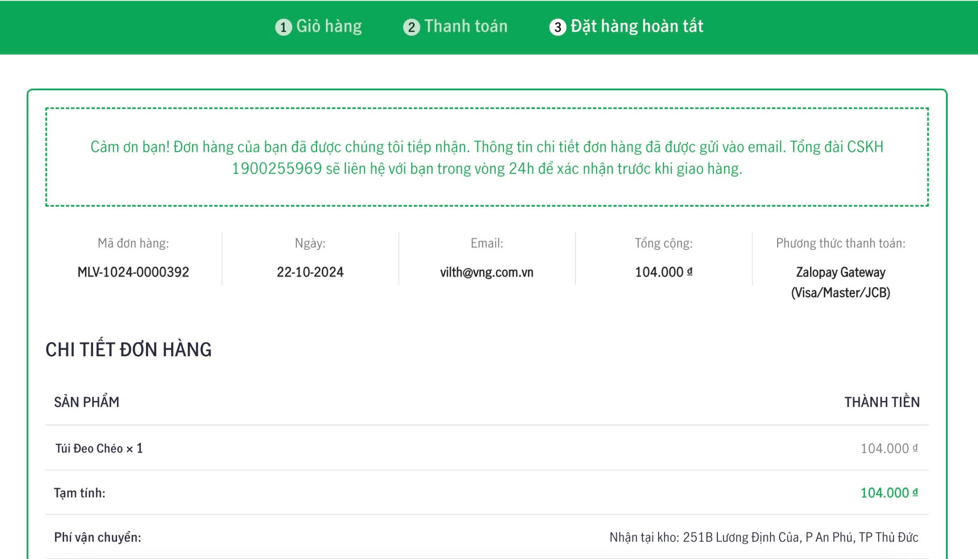The image size is (978, 559).
Task: Click the Phí vận chuyển label
Action: tap(98, 537)
